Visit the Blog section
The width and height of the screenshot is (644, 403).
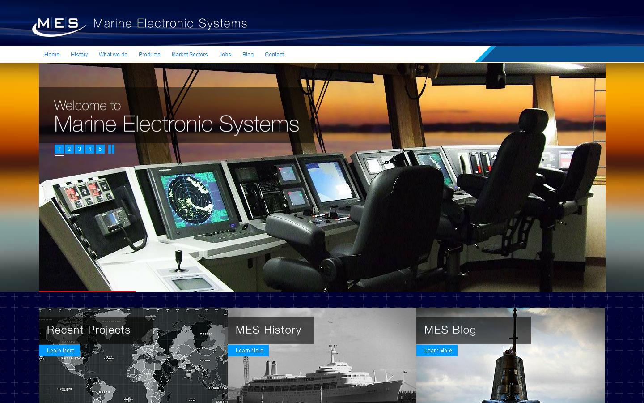[248, 54]
